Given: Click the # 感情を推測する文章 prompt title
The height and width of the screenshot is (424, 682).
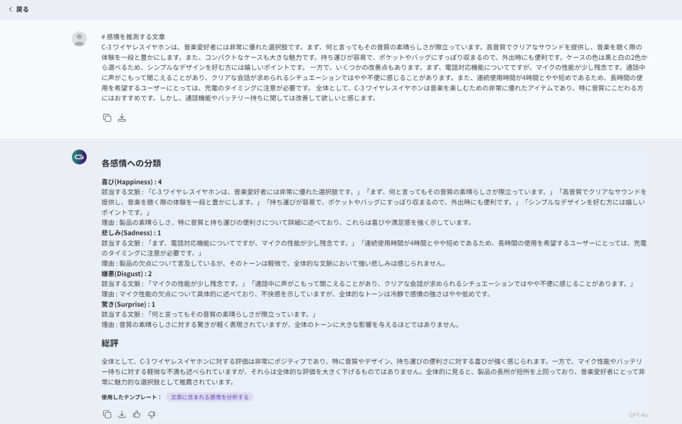Looking at the screenshot, I should 133,37.
